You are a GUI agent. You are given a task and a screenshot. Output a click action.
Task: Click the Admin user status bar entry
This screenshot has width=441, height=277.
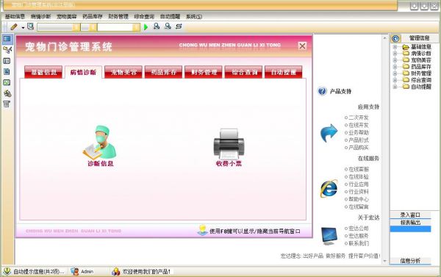pyautogui.click(x=82, y=272)
